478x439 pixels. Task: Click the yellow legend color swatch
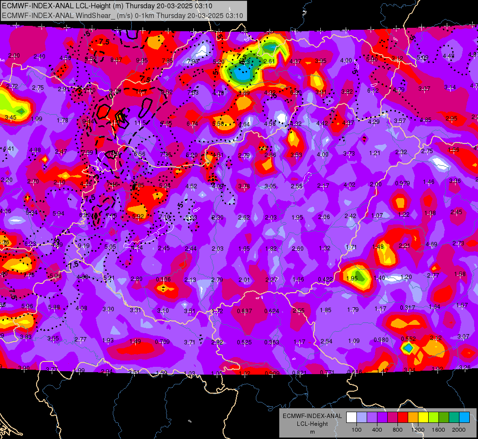[x=423, y=418]
